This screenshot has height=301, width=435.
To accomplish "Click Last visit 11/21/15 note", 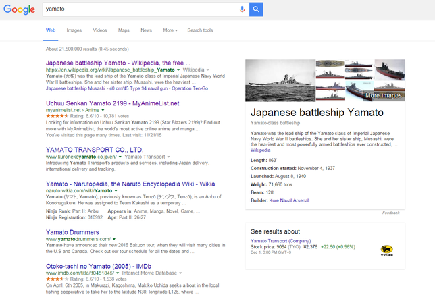I will (142, 135).
